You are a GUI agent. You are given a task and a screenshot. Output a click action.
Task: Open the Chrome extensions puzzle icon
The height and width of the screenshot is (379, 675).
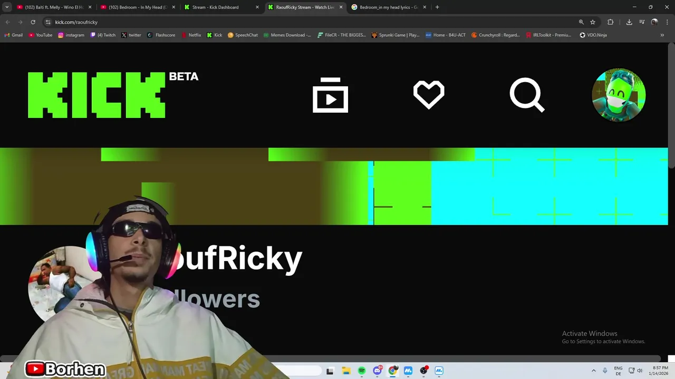pos(611,22)
